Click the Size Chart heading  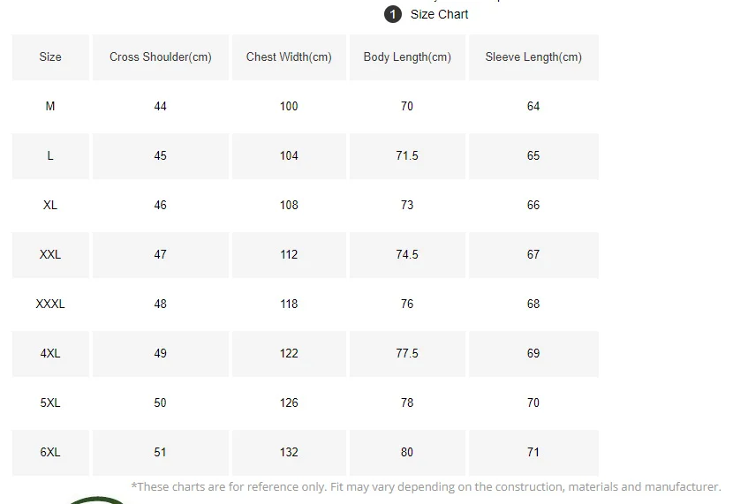pyautogui.click(x=439, y=14)
